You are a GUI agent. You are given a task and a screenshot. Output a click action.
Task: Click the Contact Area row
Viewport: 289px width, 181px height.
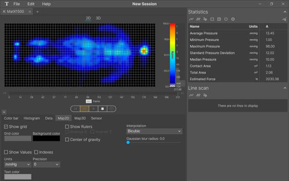[x=237, y=66]
